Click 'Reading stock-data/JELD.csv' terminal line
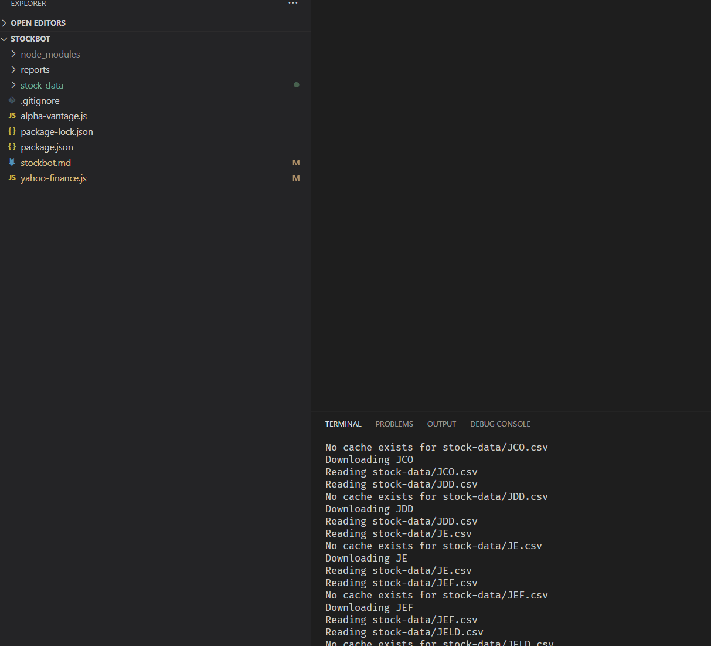Viewport: 711px width, 646px height. [404, 632]
